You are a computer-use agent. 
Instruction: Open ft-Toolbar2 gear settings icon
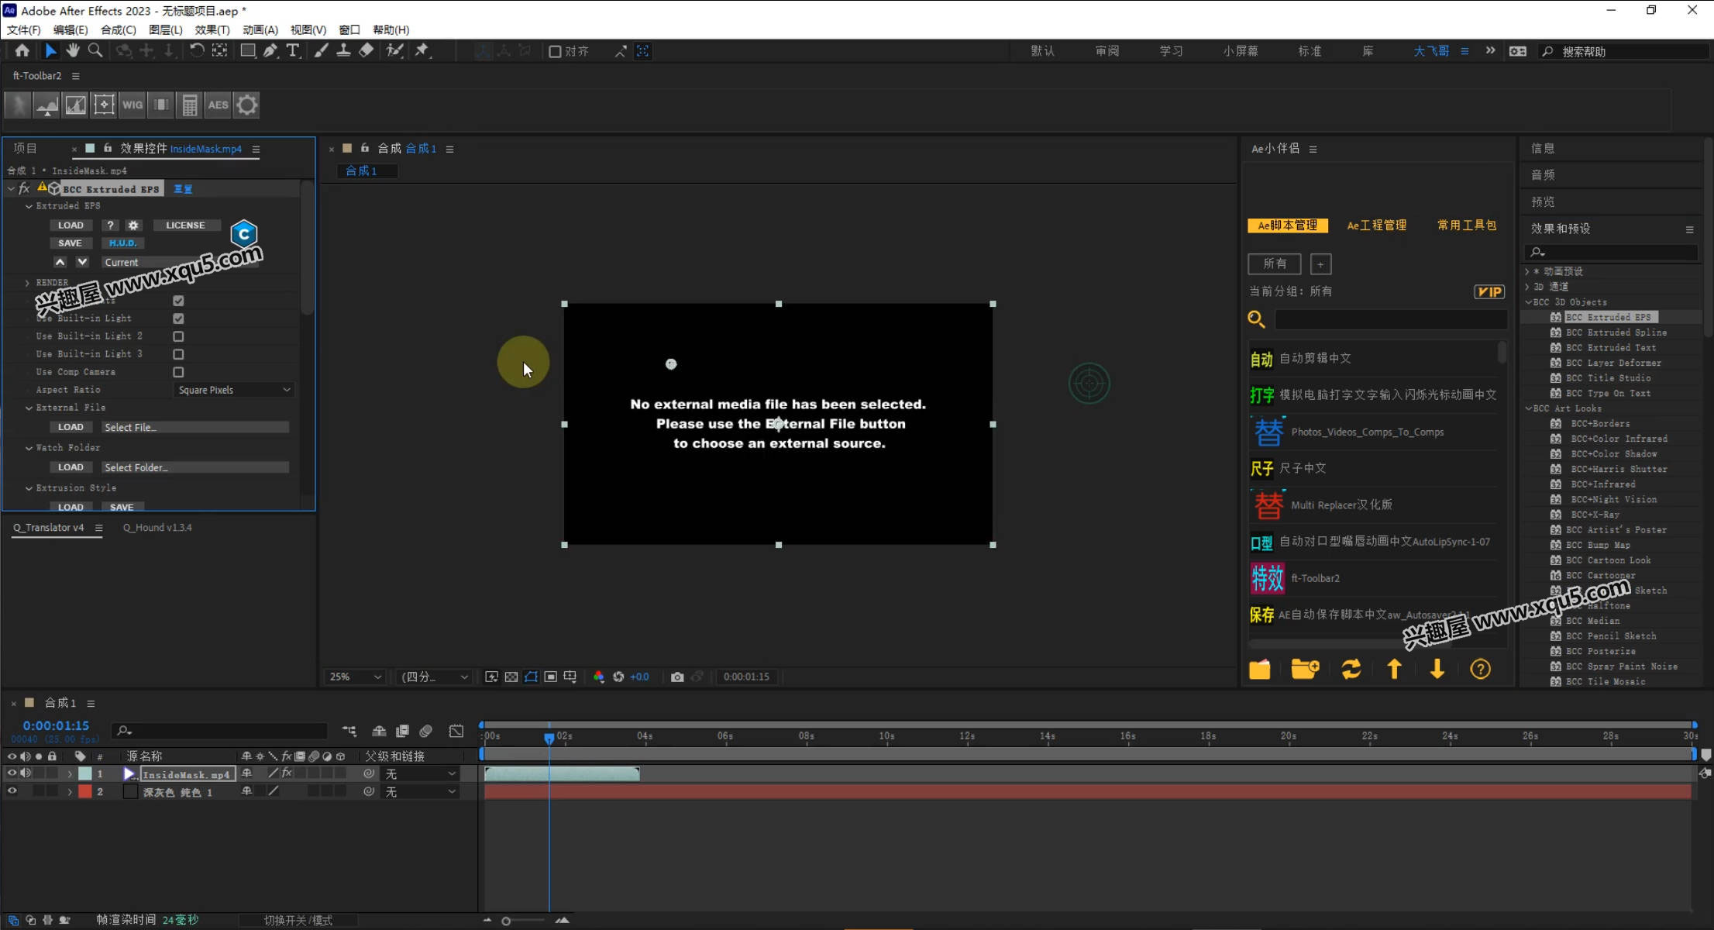(247, 105)
